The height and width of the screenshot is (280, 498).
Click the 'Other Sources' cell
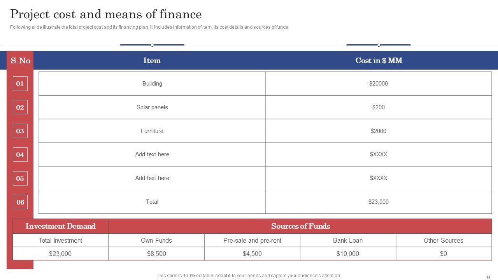pos(444,240)
